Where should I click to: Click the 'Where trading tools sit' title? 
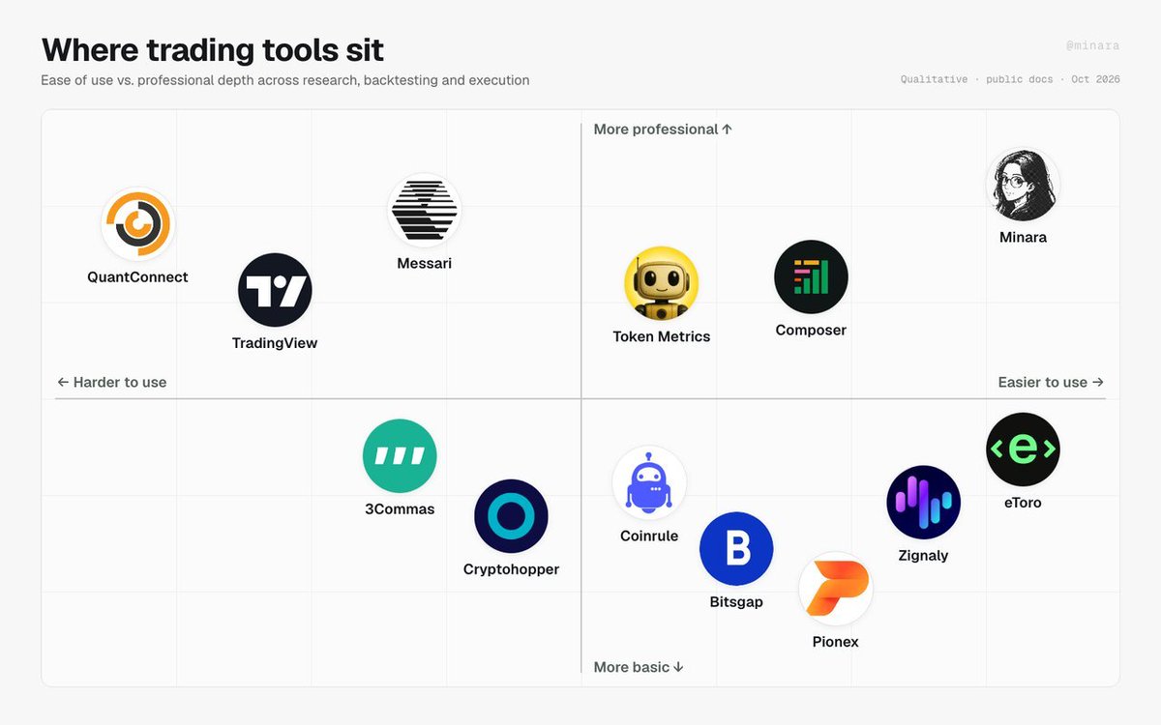pos(213,49)
